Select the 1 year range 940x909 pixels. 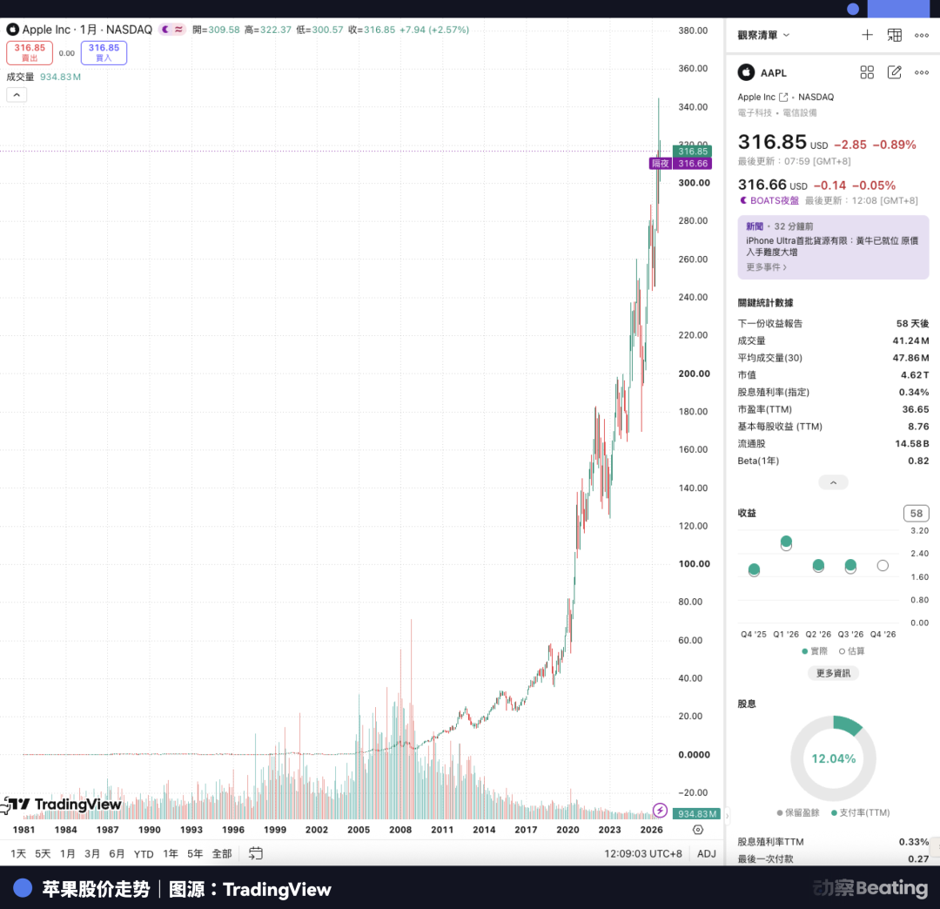tap(171, 853)
